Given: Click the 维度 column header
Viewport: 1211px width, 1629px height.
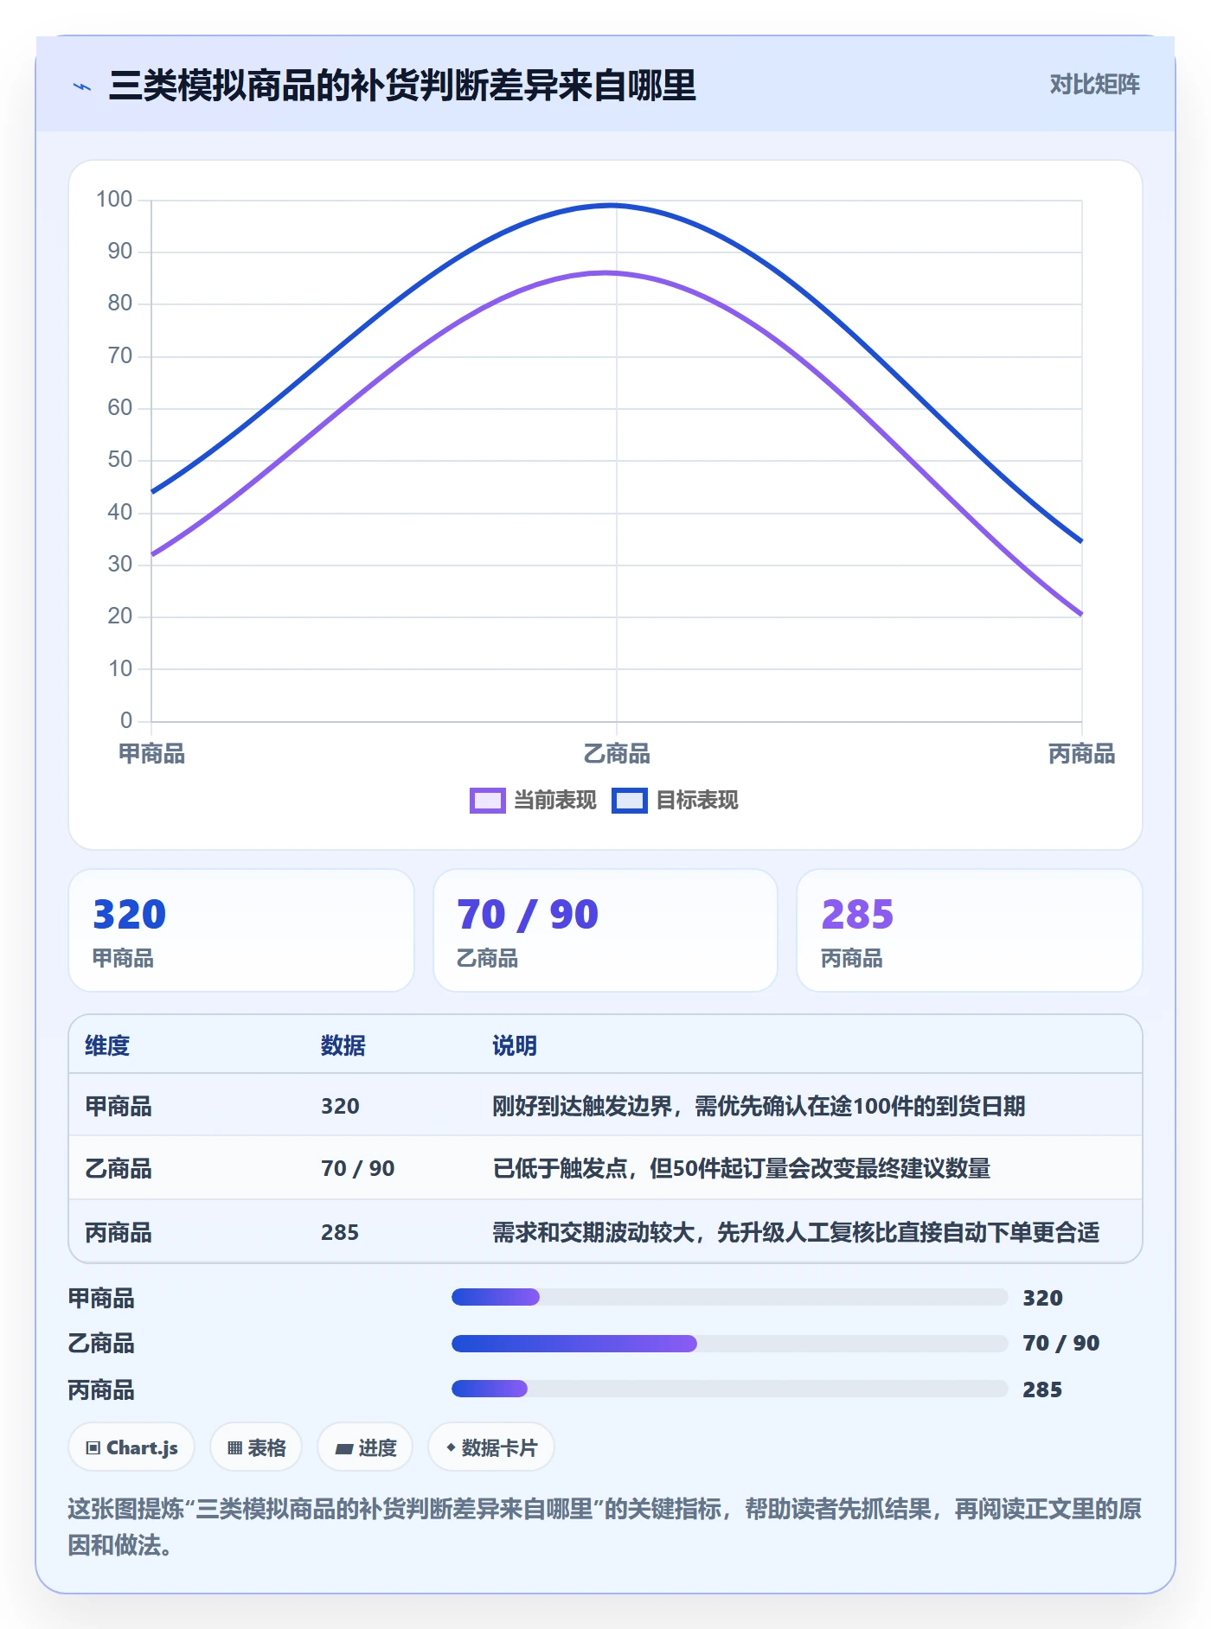Looking at the screenshot, I should pos(107,1046).
